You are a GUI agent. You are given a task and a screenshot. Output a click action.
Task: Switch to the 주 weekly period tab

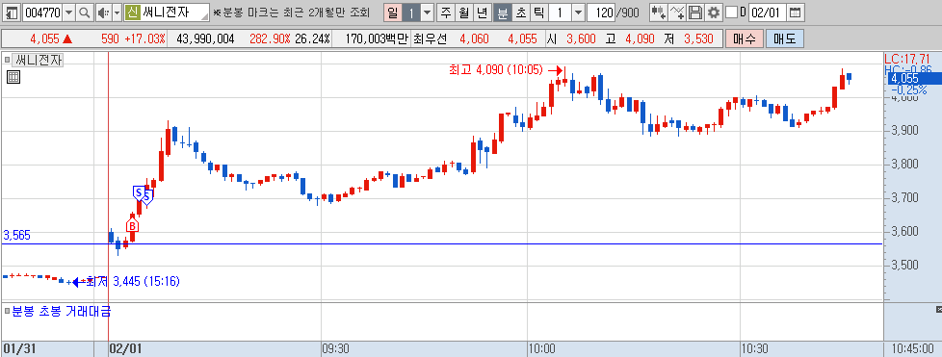point(445,12)
